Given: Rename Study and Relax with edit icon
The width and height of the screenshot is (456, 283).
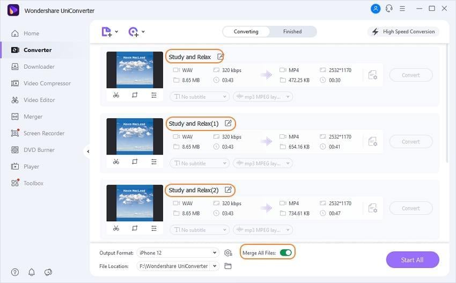Looking at the screenshot, I should 220,56.
